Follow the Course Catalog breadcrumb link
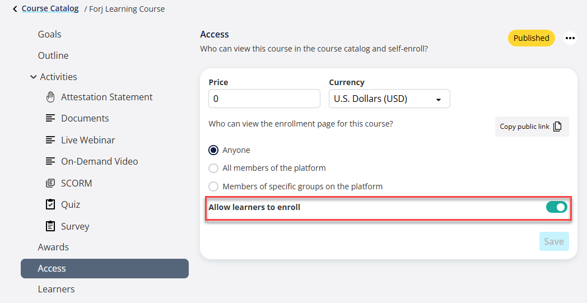This screenshot has width=587, height=303. tap(50, 9)
